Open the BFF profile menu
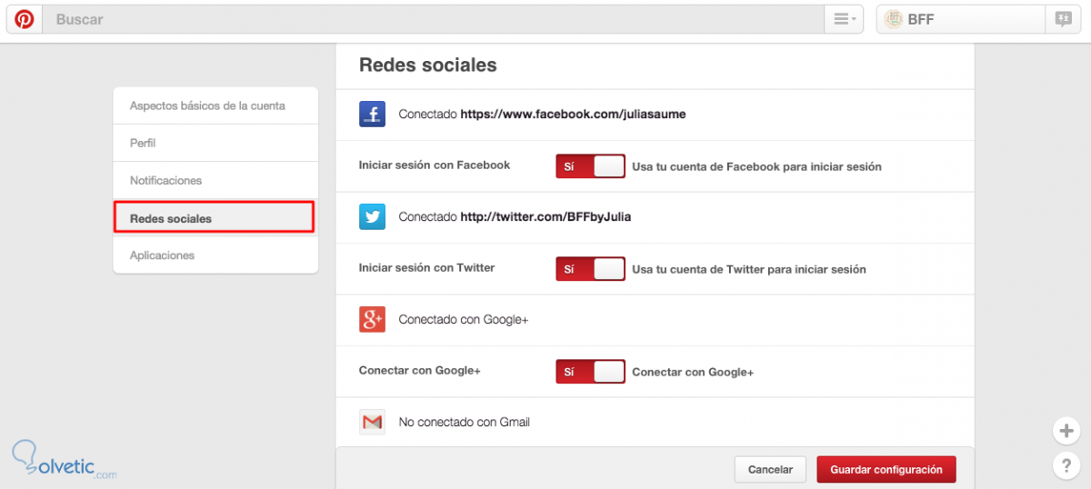 [x=960, y=19]
